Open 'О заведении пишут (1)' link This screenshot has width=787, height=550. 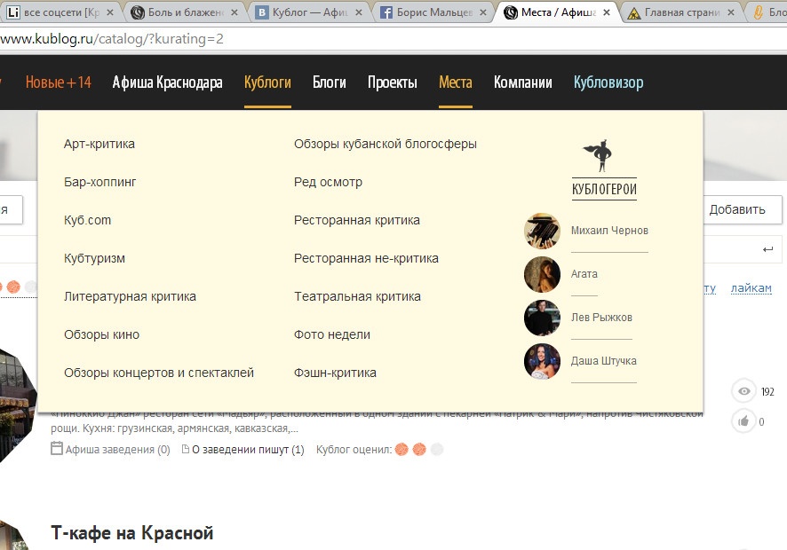(248, 449)
